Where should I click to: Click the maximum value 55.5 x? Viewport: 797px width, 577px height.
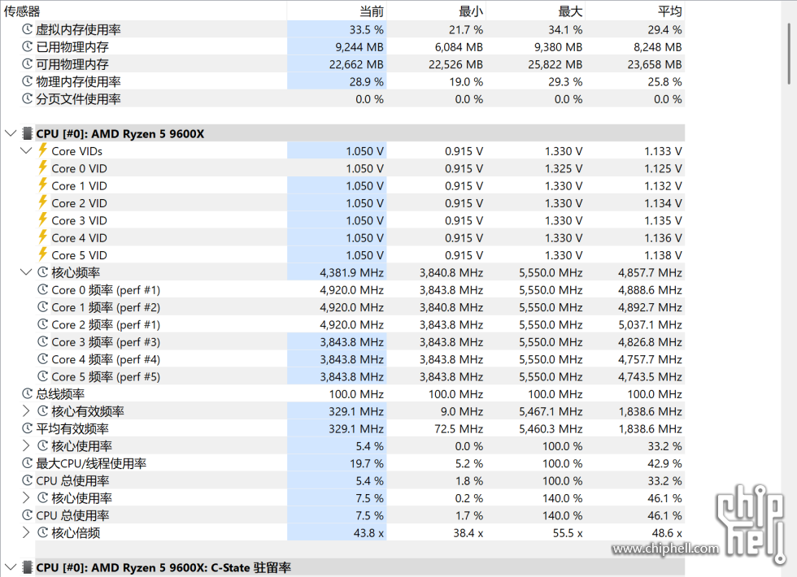tap(568, 533)
